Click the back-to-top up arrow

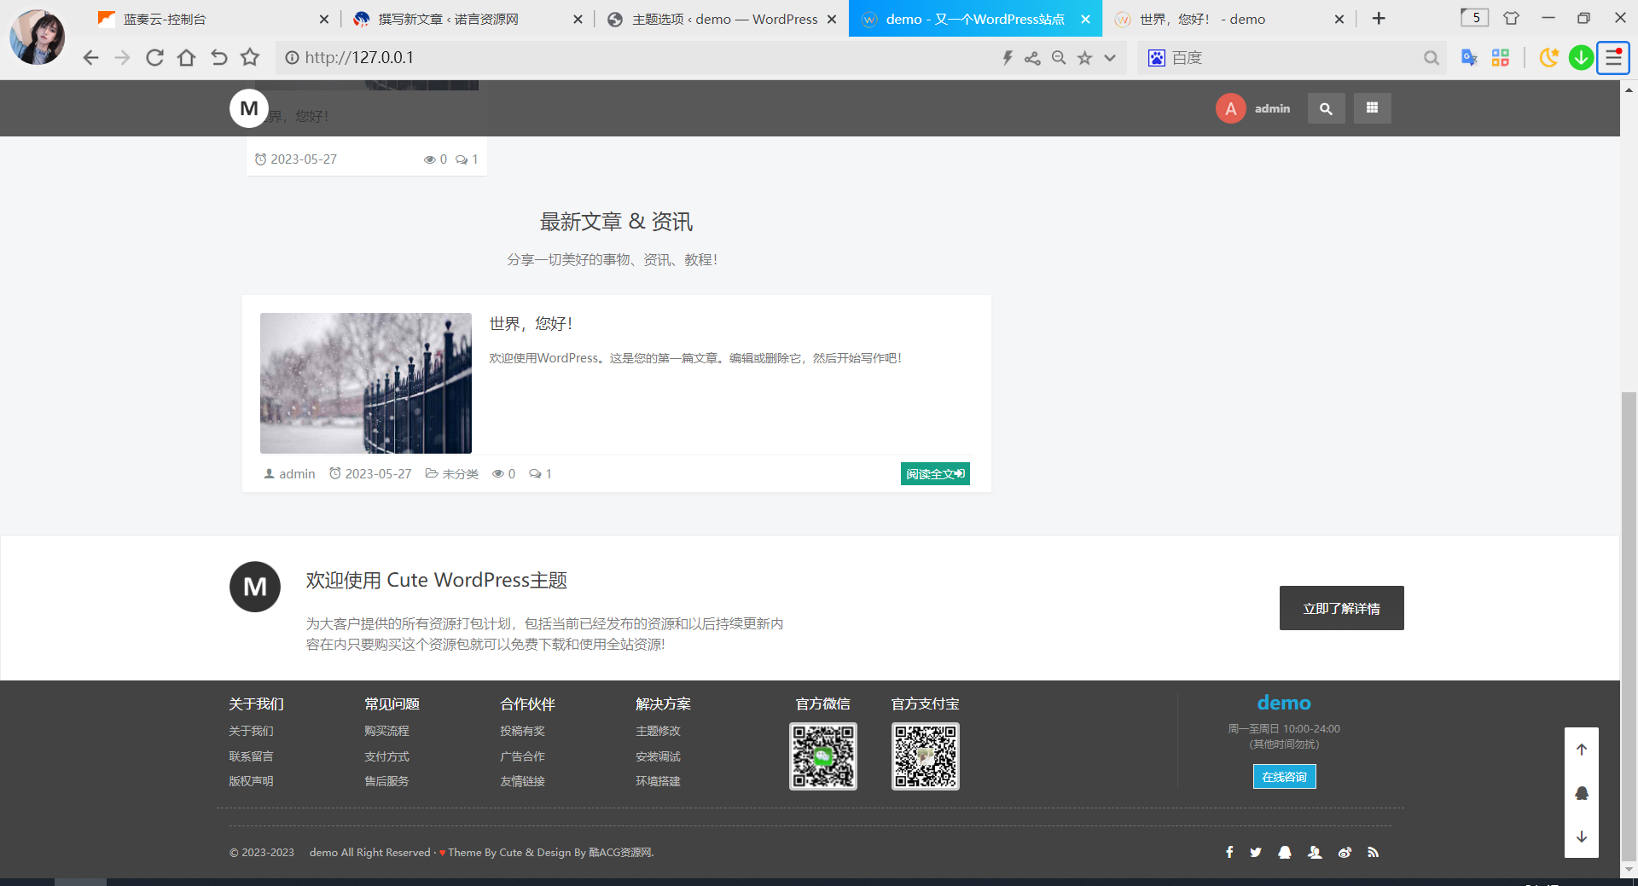[x=1582, y=750]
